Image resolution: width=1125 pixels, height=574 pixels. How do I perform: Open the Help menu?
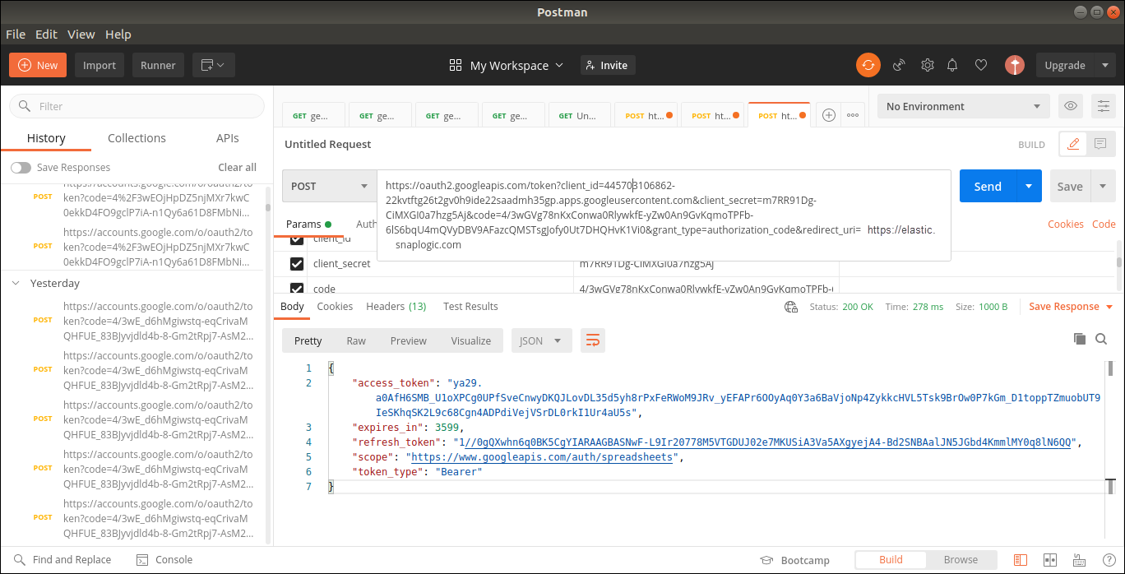pos(118,35)
